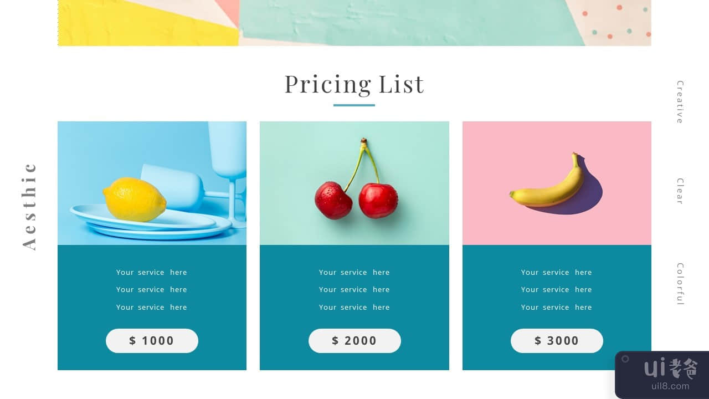Click the teal underline below the heading
This screenshot has width=709, height=399.
[x=354, y=105]
